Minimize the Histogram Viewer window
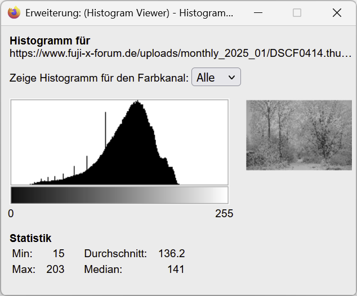This screenshot has width=357, height=296. coord(257,12)
